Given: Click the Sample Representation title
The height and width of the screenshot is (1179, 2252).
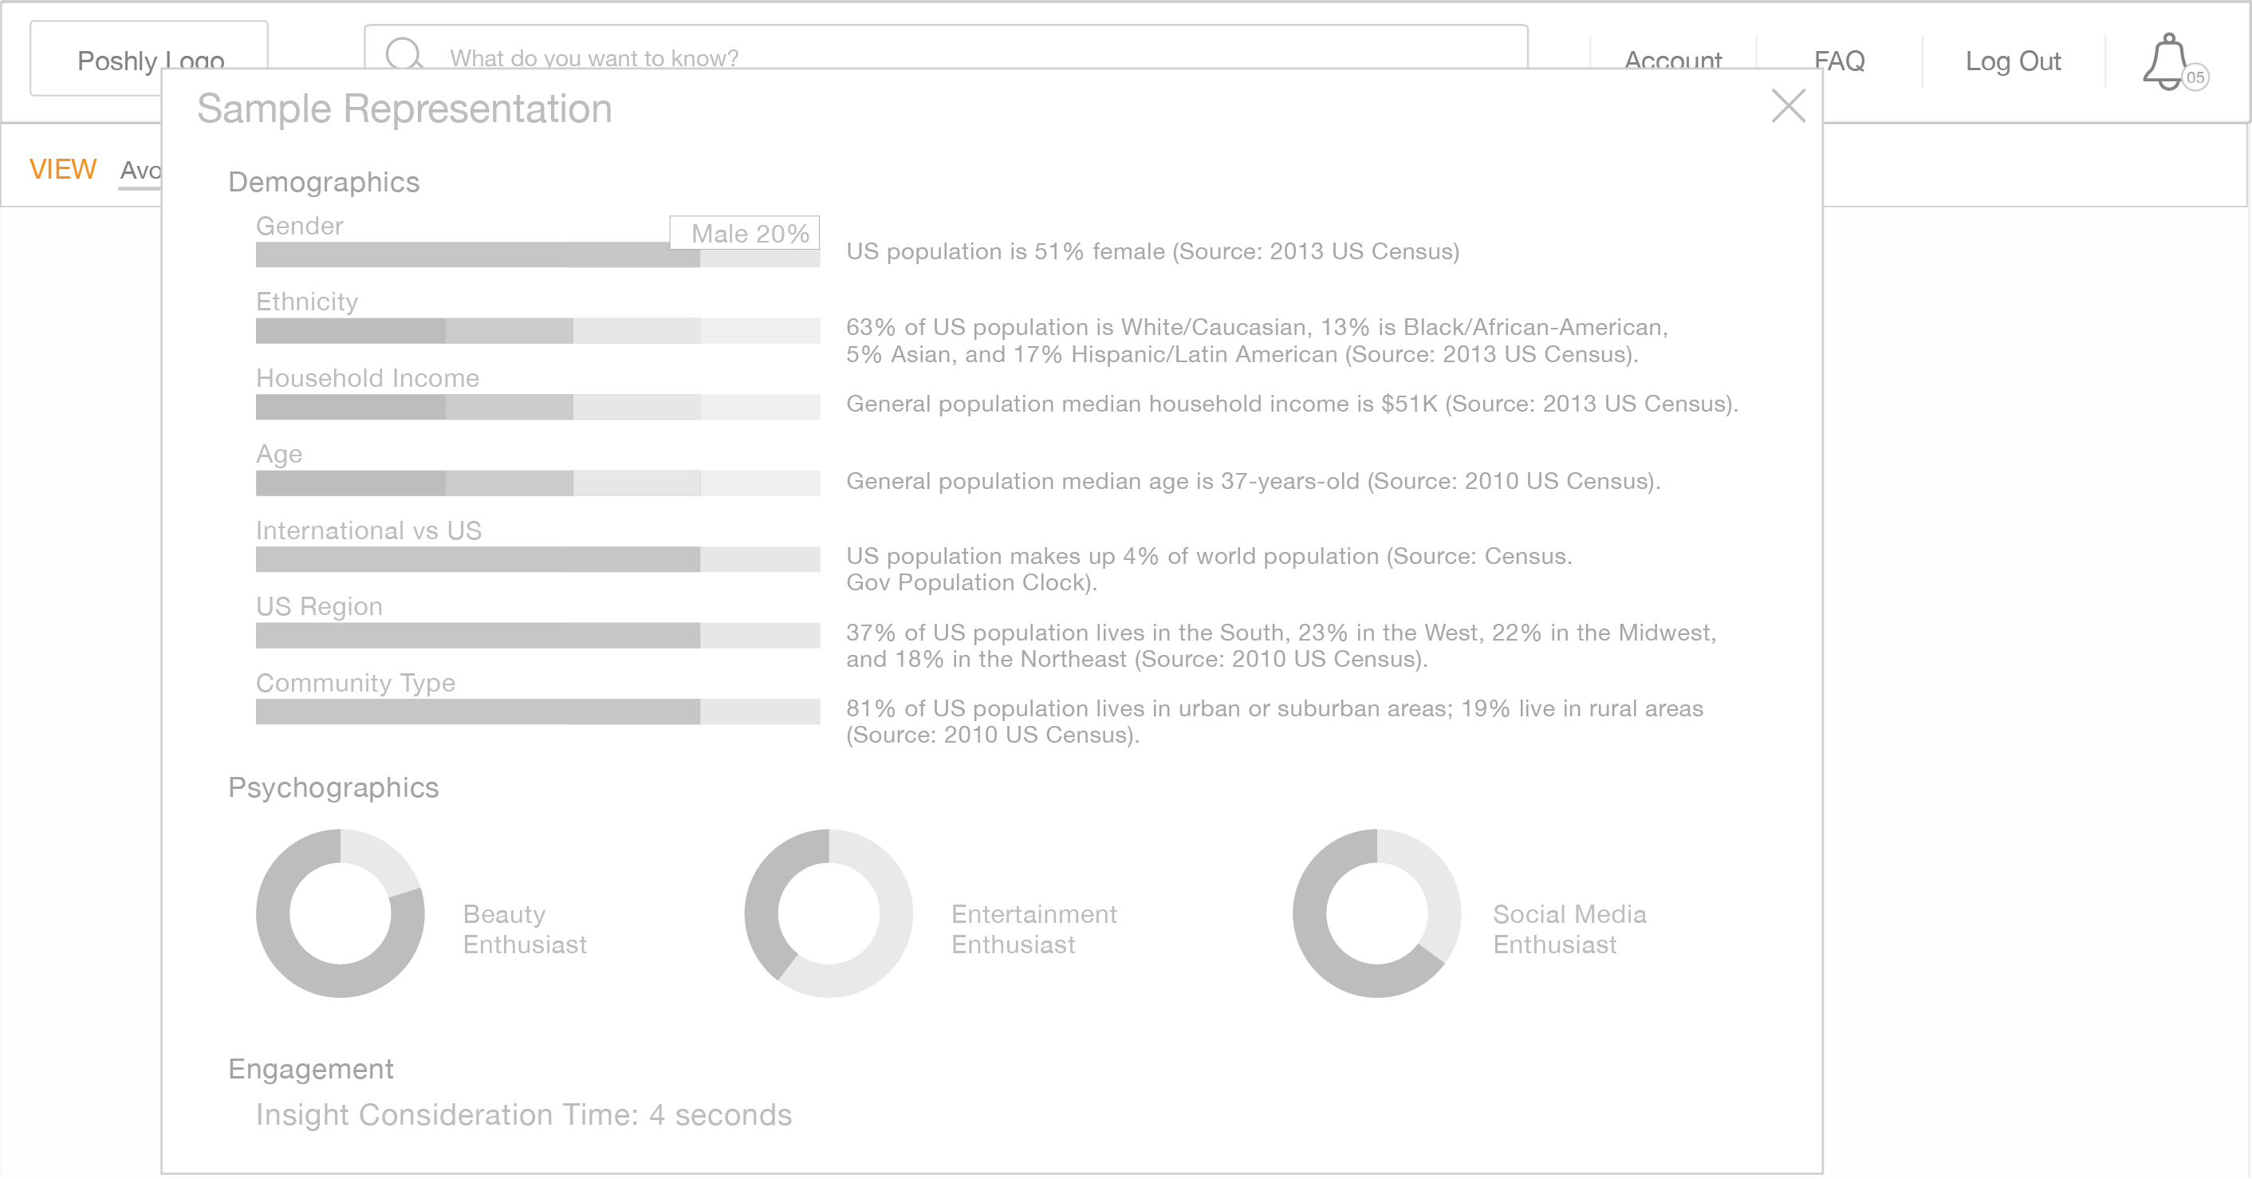Looking at the screenshot, I should click(x=404, y=108).
